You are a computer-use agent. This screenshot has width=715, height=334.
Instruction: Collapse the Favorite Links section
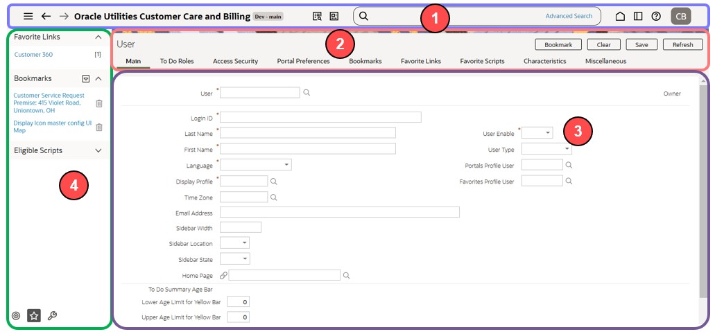tap(98, 37)
